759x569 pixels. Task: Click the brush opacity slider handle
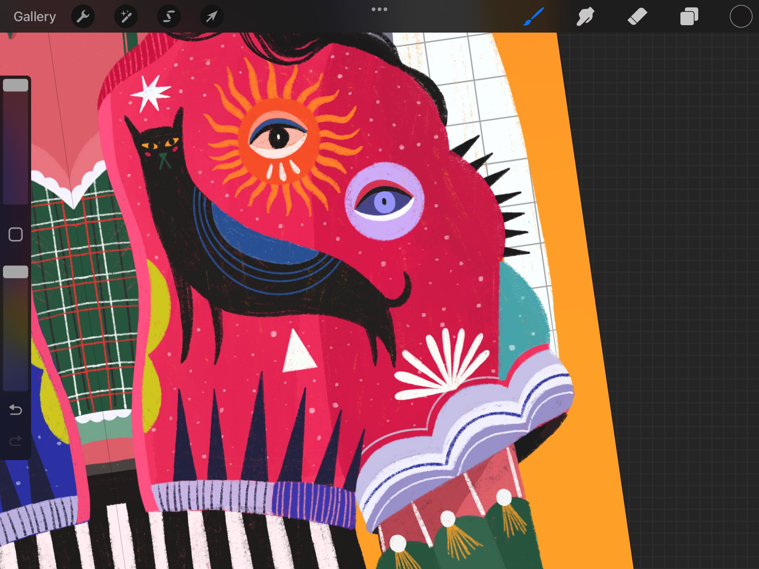[x=16, y=272]
